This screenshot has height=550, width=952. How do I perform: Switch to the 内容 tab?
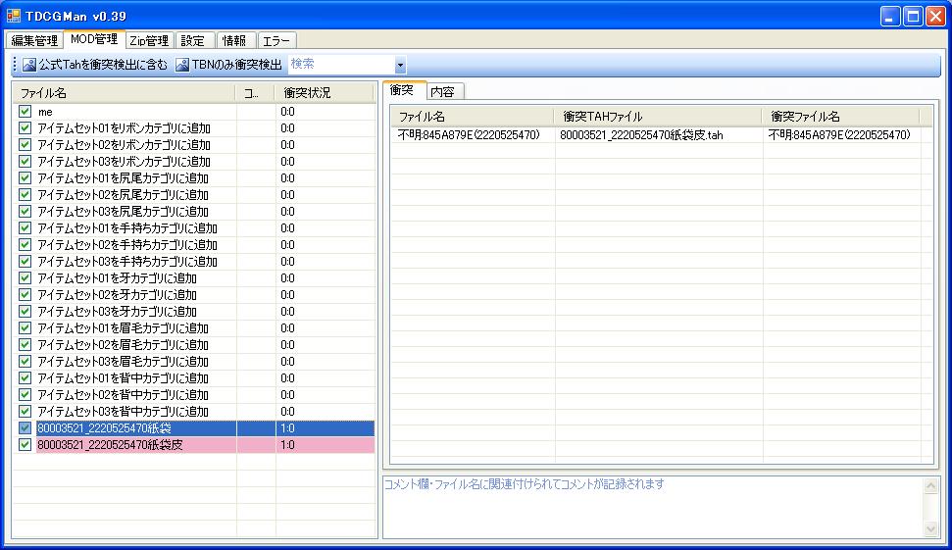(442, 91)
